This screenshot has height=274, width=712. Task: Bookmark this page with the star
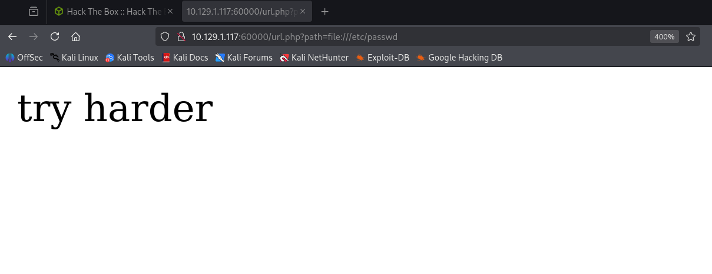pos(691,36)
